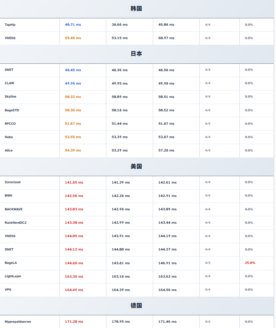Select the 164.49 ms VPS latency
The width and height of the screenshot is (276, 328).
74,290
